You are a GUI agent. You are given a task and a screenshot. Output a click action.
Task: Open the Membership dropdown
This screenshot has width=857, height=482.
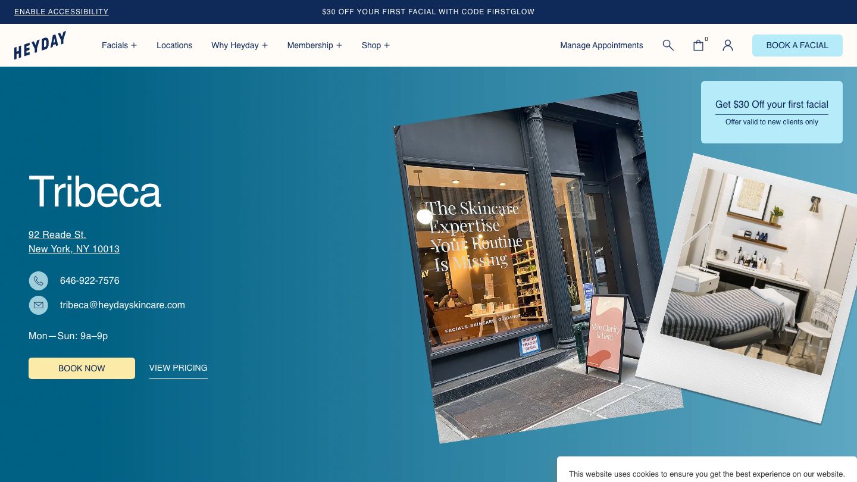pyautogui.click(x=314, y=45)
